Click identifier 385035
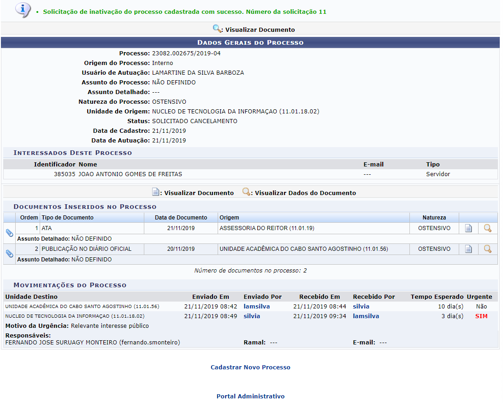Image resolution: width=503 pixels, height=403 pixels. point(65,174)
